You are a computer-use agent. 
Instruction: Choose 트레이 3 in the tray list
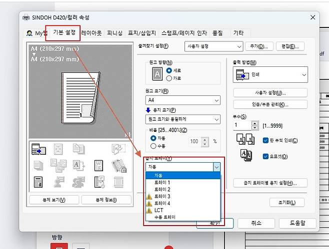coord(183,197)
